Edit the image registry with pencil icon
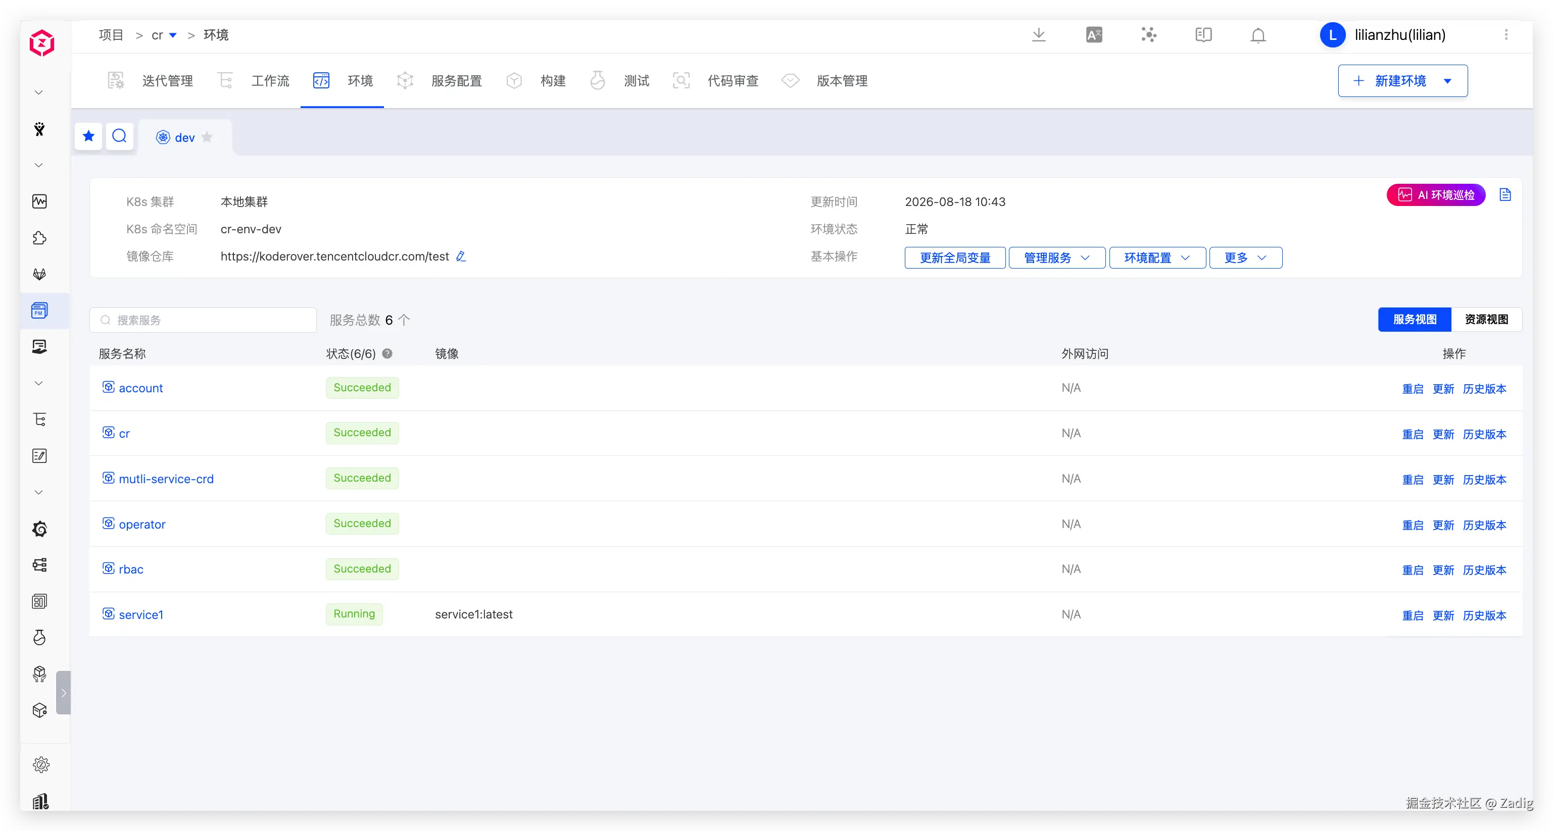This screenshot has width=1553, height=831. [x=461, y=256]
